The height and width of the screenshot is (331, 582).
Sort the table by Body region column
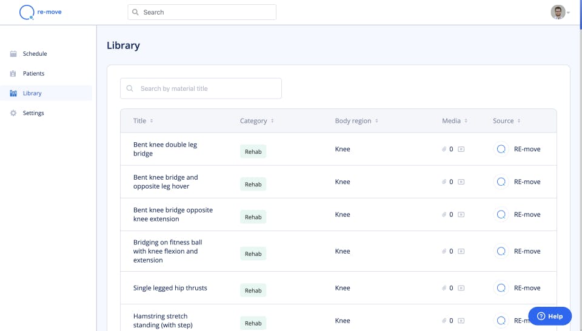(x=376, y=121)
